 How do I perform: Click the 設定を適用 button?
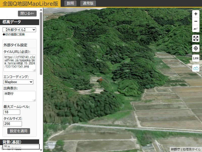click(19, 131)
